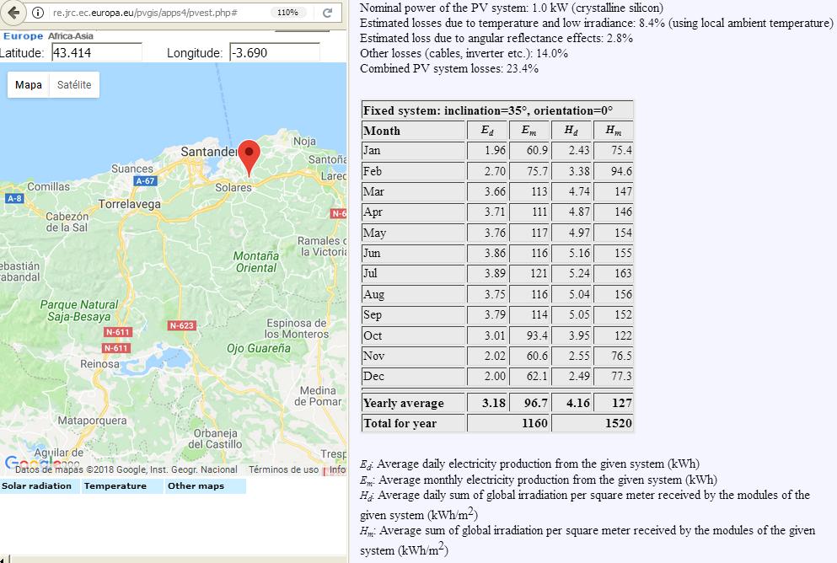The image size is (837, 563).
Task: Click the Ojo Guareña map label
Action: pos(259,348)
